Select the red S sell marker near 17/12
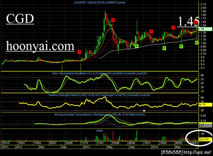Viewport: 213px width, 156px height. [x=79, y=52]
